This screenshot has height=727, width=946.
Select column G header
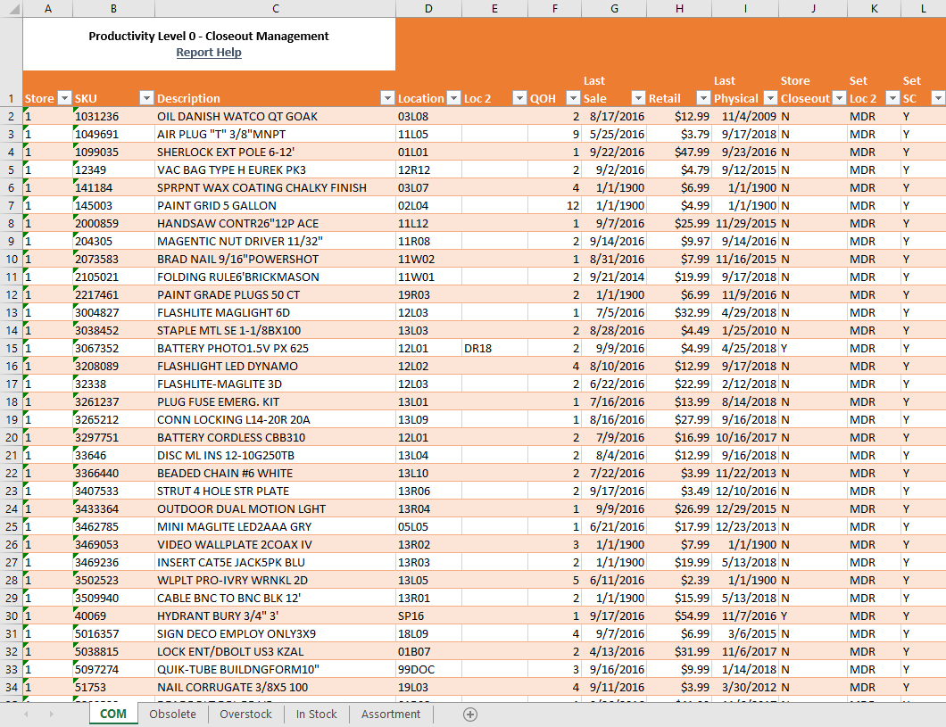(x=614, y=8)
